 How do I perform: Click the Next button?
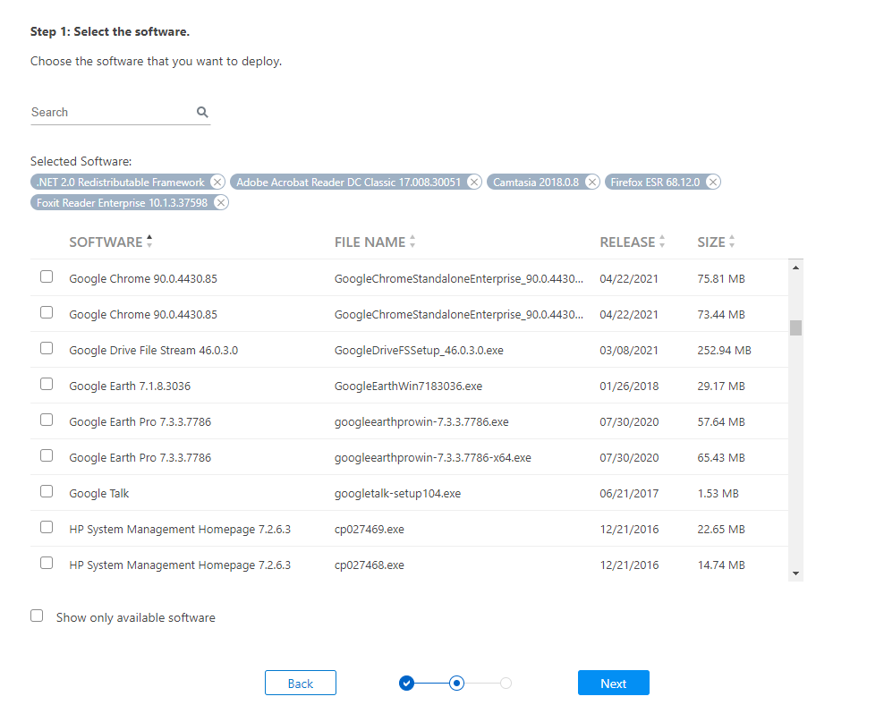[613, 683]
